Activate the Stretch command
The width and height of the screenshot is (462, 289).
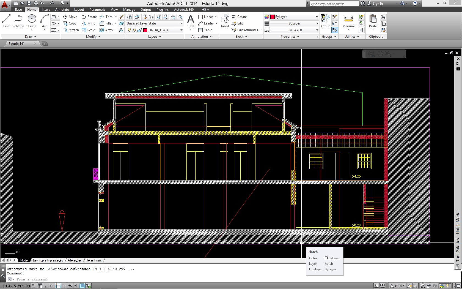tap(71, 30)
